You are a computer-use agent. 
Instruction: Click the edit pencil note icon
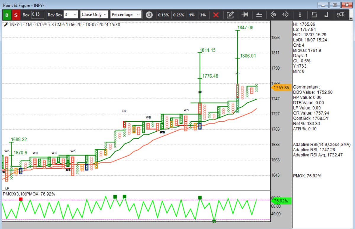[x=230, y=15]
